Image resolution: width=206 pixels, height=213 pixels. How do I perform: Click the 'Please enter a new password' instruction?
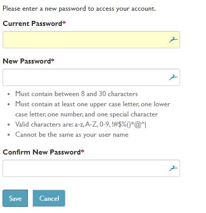pyautogui.click(x=79, y=9)
